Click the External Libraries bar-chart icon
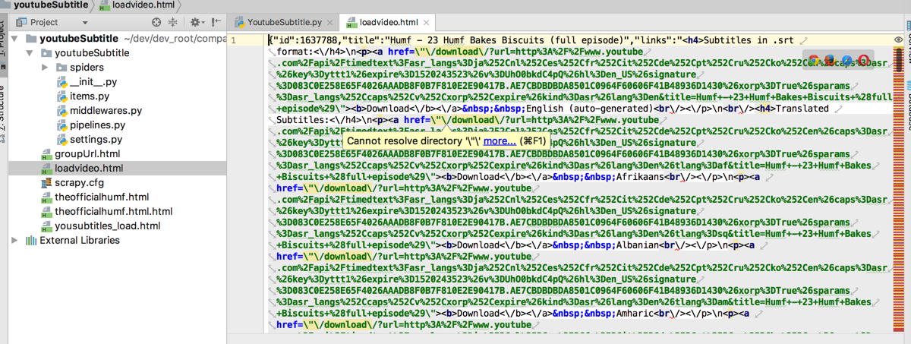Screen dimensions: 911x344 click(31, 241)
